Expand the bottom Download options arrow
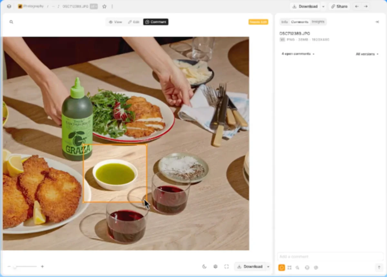The height and width of the screenshot is (277, 387). pos(268,266)
